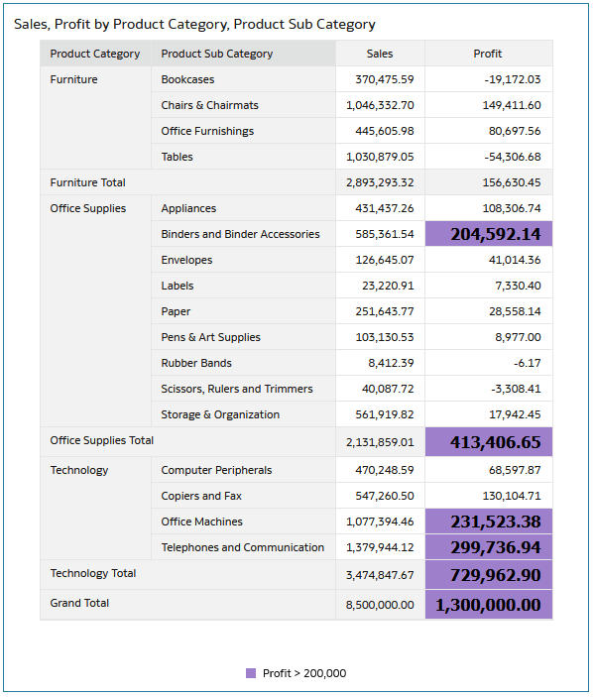Image resolution: width=593 pixels, height=697 pixels.
Task: Select the Technology category cell
Action: click(x=95, y=509)
